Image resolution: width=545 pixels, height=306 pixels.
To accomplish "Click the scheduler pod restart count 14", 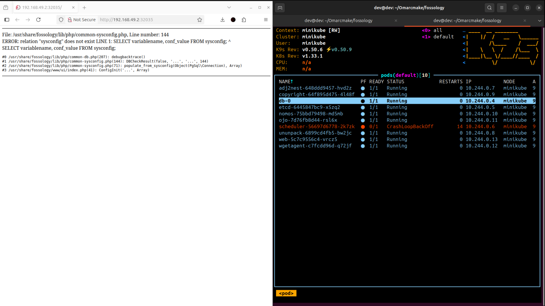I will (460, 127).
